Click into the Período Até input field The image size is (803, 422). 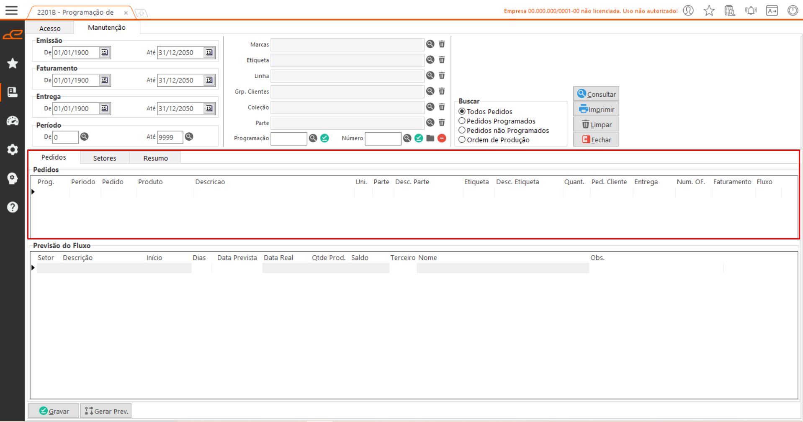coord(170,137)
